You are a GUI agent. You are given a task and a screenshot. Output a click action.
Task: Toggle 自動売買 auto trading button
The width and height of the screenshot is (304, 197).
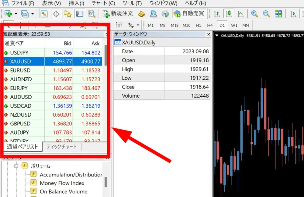[189, 14]
